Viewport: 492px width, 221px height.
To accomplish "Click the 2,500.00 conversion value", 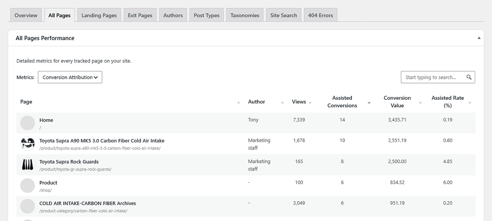I will [397, 161].
